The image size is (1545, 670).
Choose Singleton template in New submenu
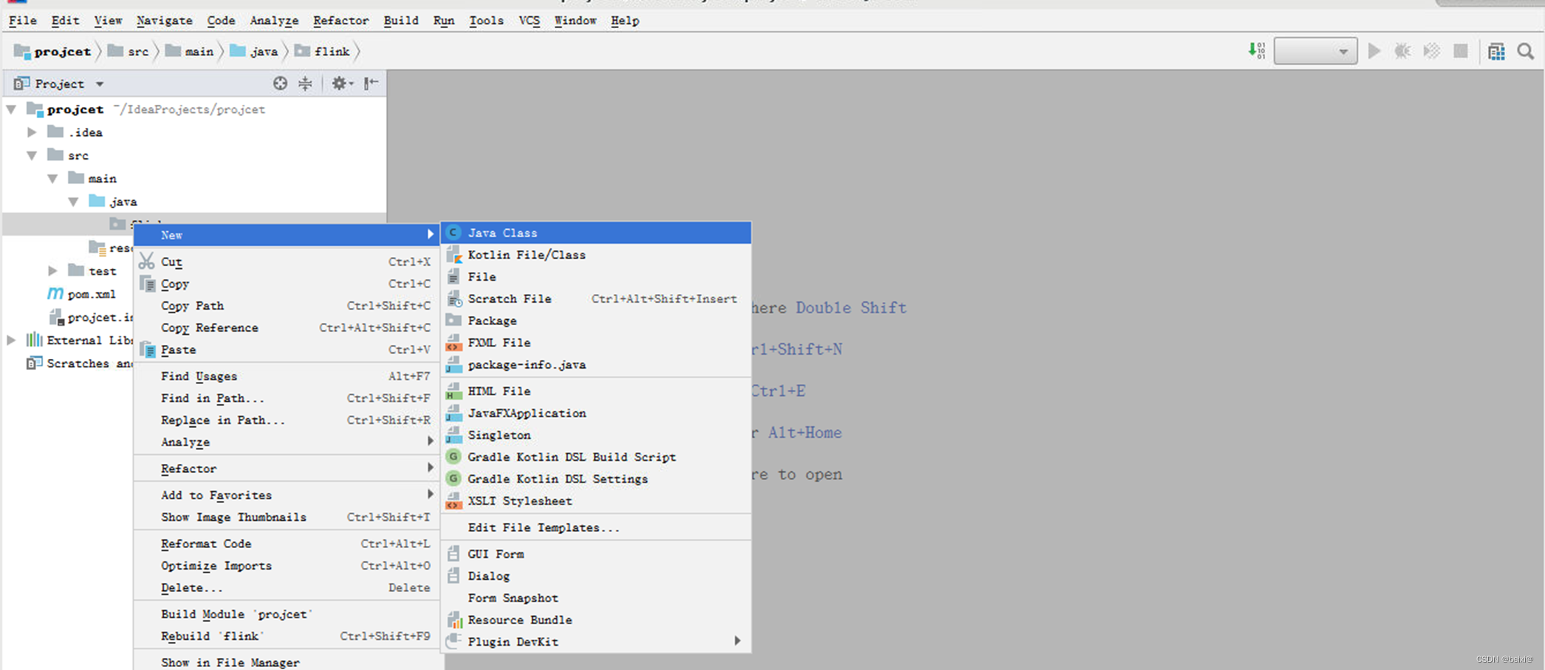coord(596,435)
